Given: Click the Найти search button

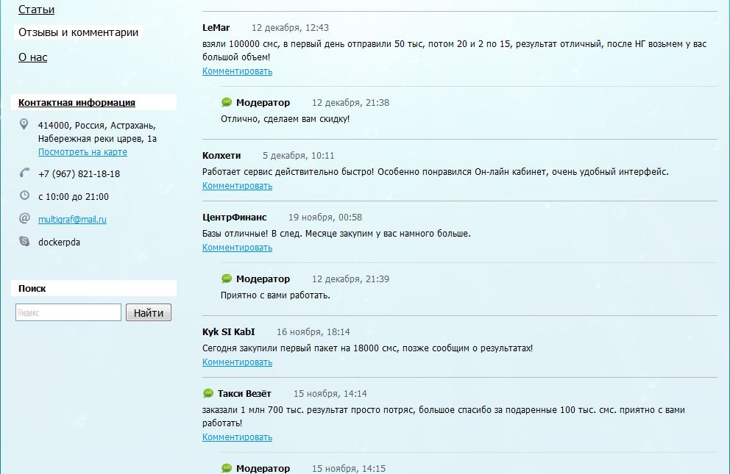Looking at the screenshot, I should [149, 312].
